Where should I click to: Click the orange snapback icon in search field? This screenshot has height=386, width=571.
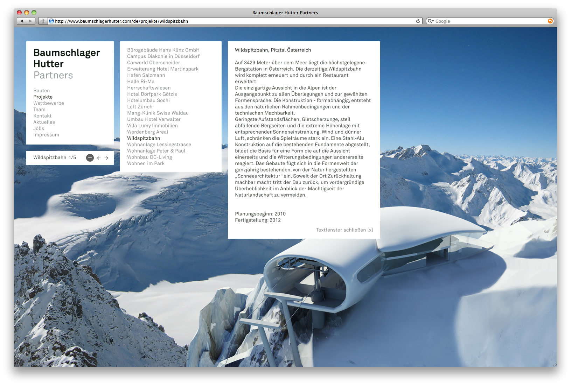550,21
